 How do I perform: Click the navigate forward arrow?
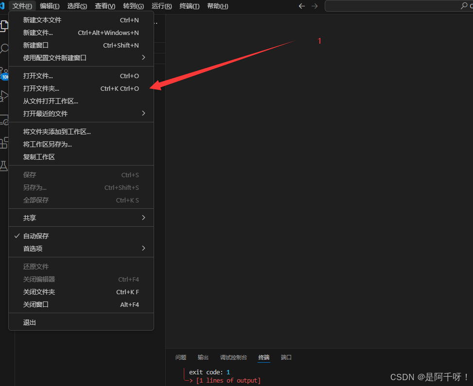pos(315,6)
